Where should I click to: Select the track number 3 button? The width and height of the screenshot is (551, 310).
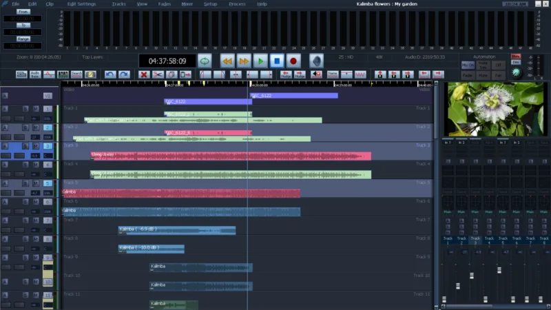pos(48,146)
